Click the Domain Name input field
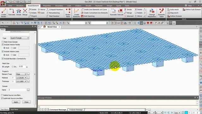 pos(17,90)
